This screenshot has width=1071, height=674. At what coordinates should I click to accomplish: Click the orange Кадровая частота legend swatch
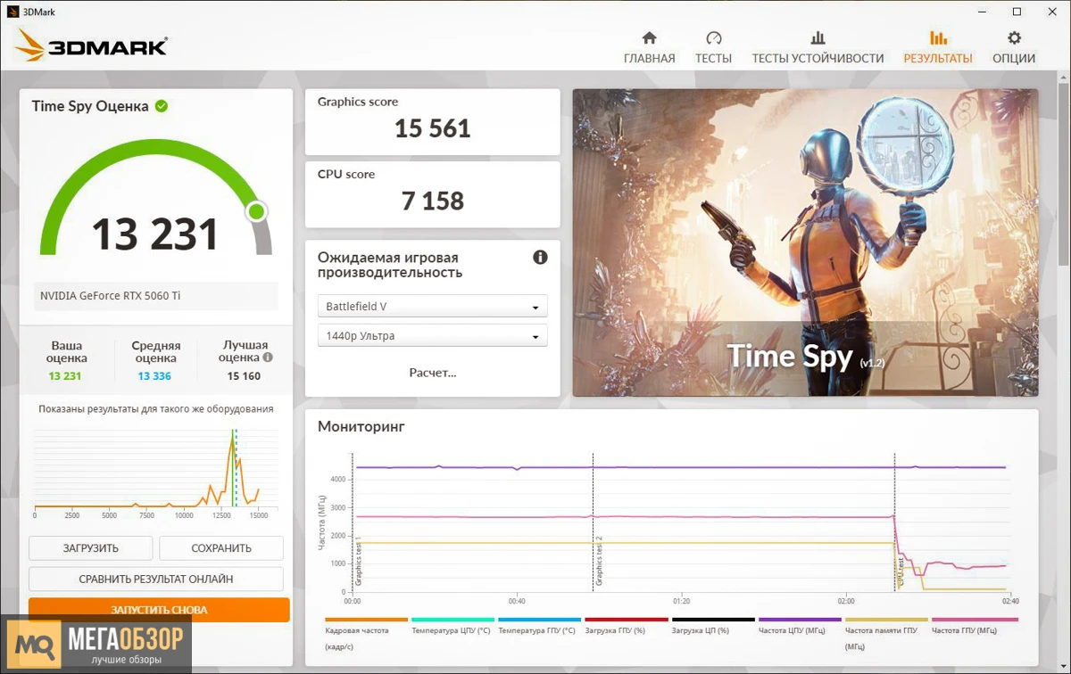pyautogui.click(x=367, y=620)
